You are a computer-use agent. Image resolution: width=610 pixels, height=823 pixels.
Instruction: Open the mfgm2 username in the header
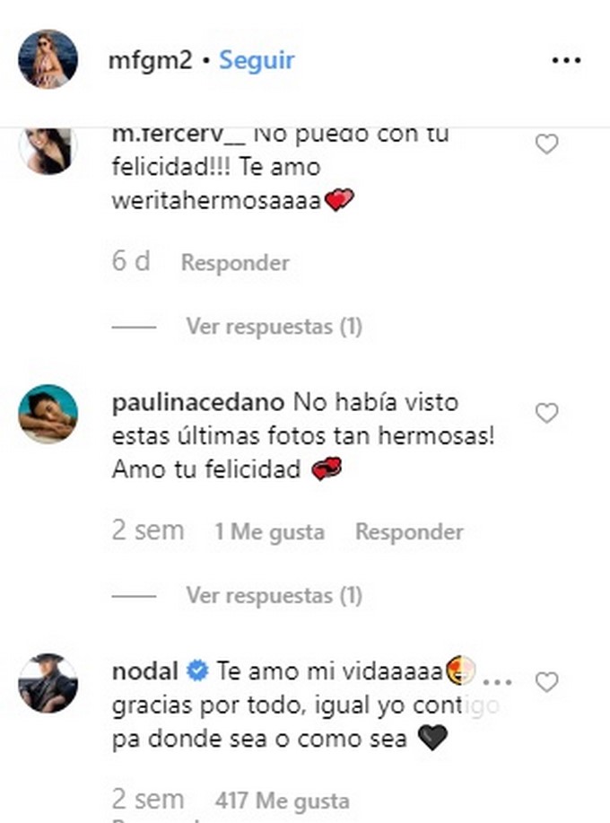tap(150, 60)
